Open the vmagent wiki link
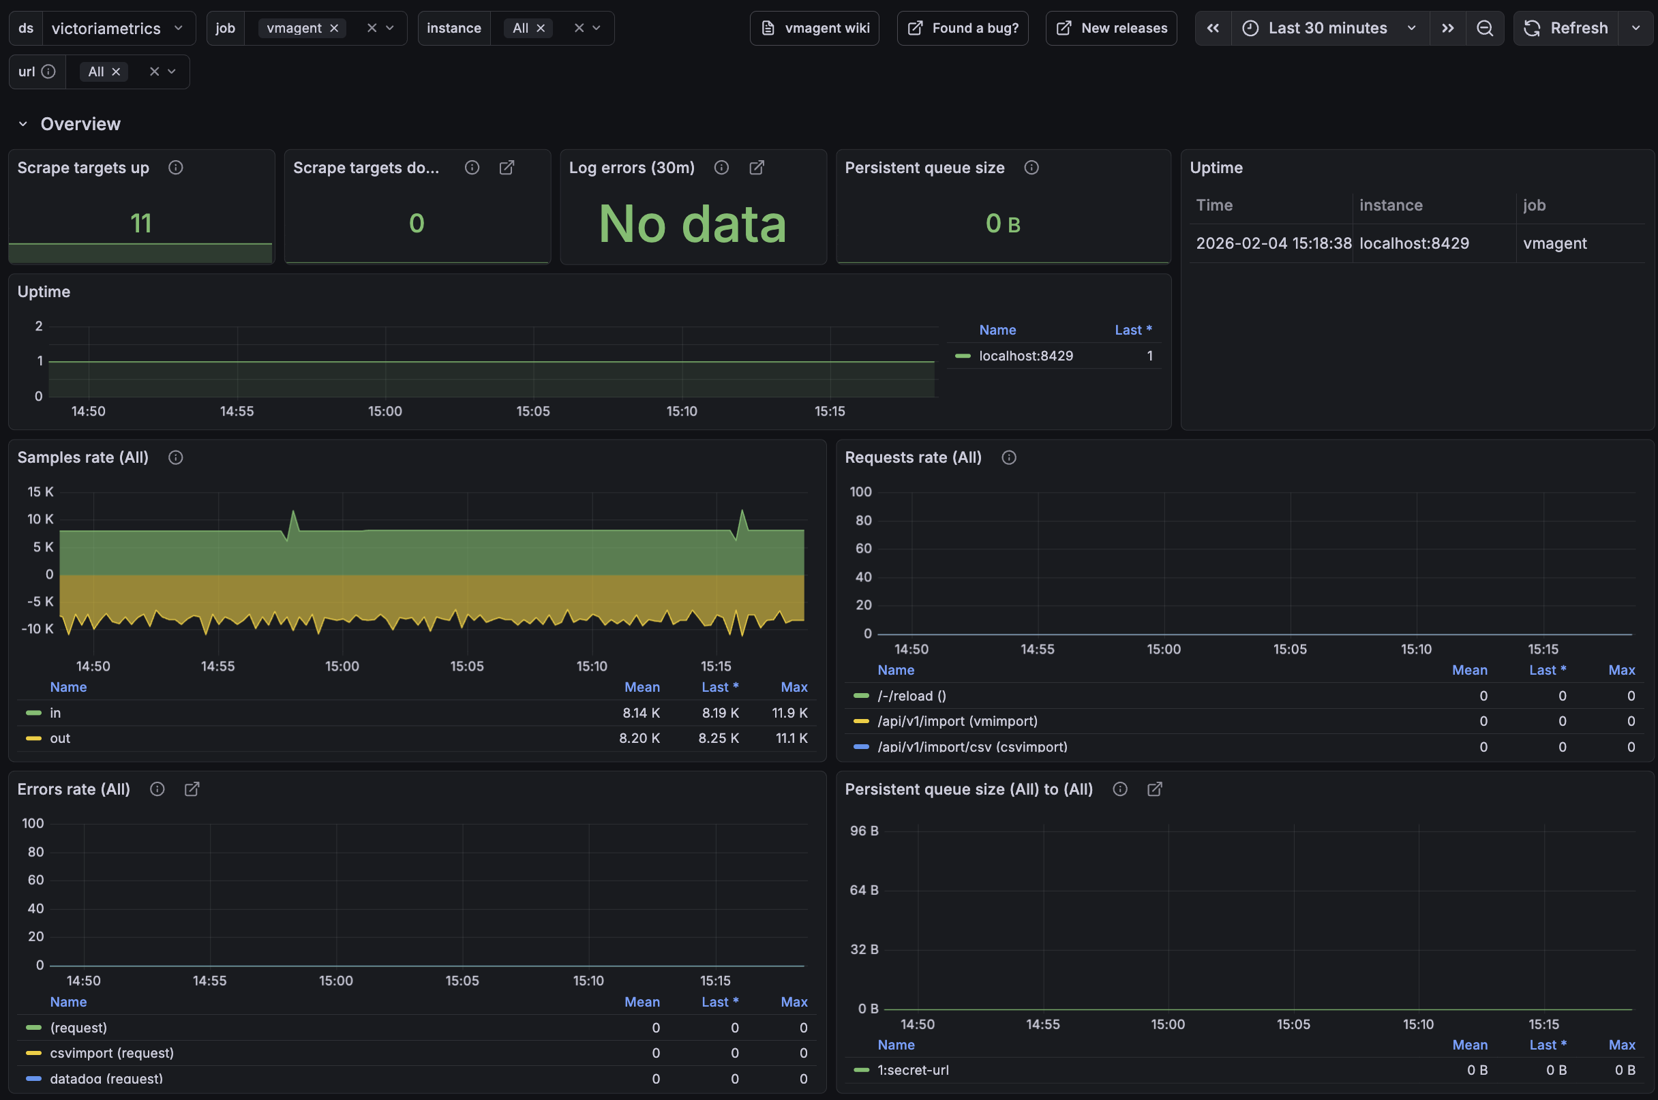 [815, 28]
